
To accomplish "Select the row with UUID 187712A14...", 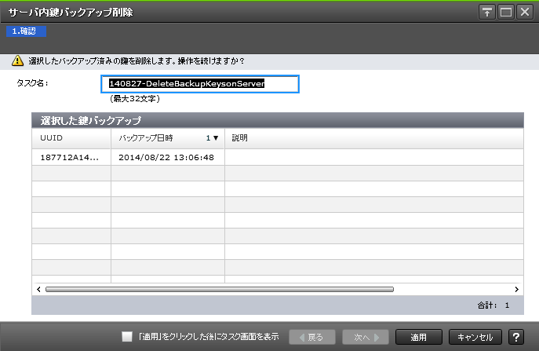I will [278, 157].
